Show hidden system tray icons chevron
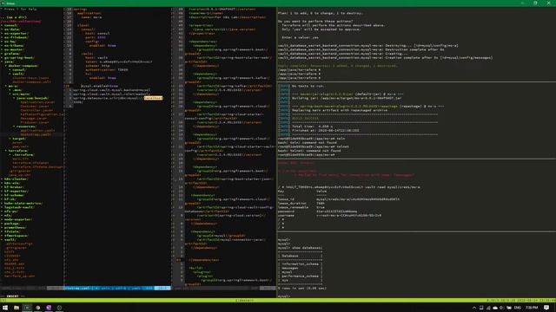The height and width of the screenshot is (312, 556). tap(474, 308)
